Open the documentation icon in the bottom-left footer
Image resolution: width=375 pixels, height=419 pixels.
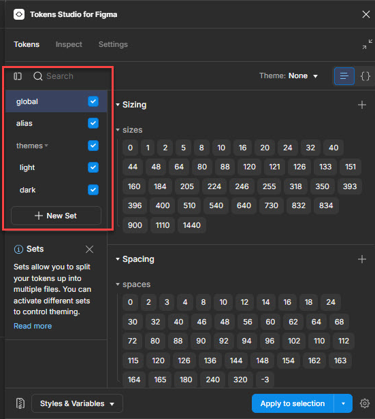tap(20, 403)
